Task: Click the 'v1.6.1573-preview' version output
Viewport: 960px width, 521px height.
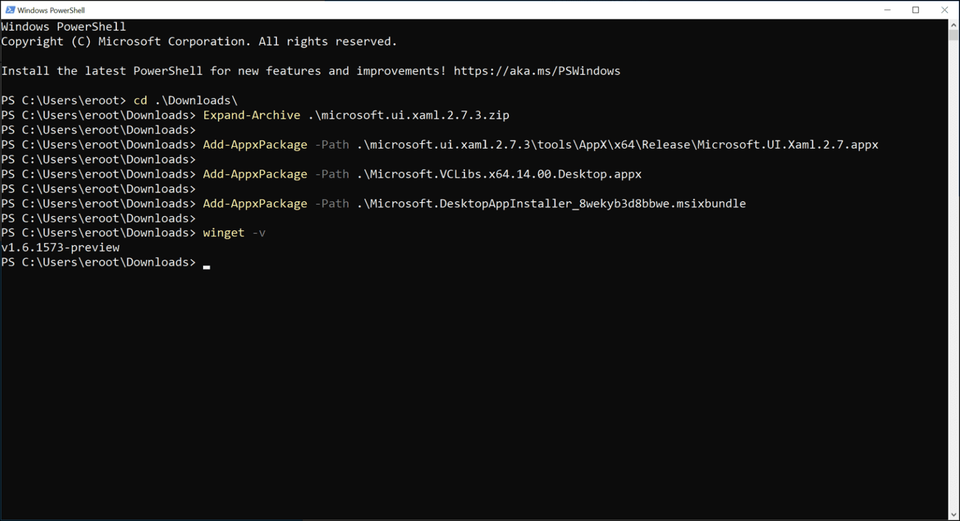Action: (x=61, y=247)
